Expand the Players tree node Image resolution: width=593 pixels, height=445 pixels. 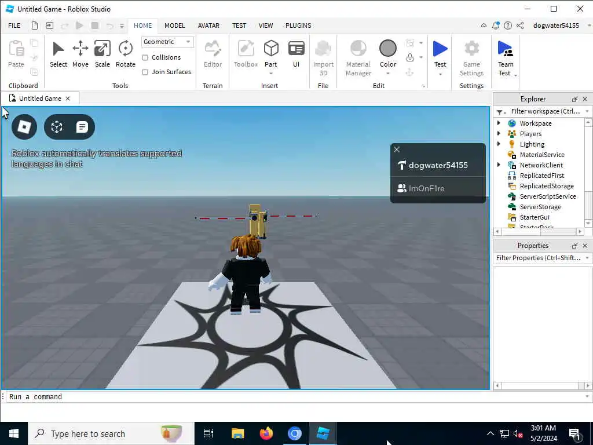499,133
